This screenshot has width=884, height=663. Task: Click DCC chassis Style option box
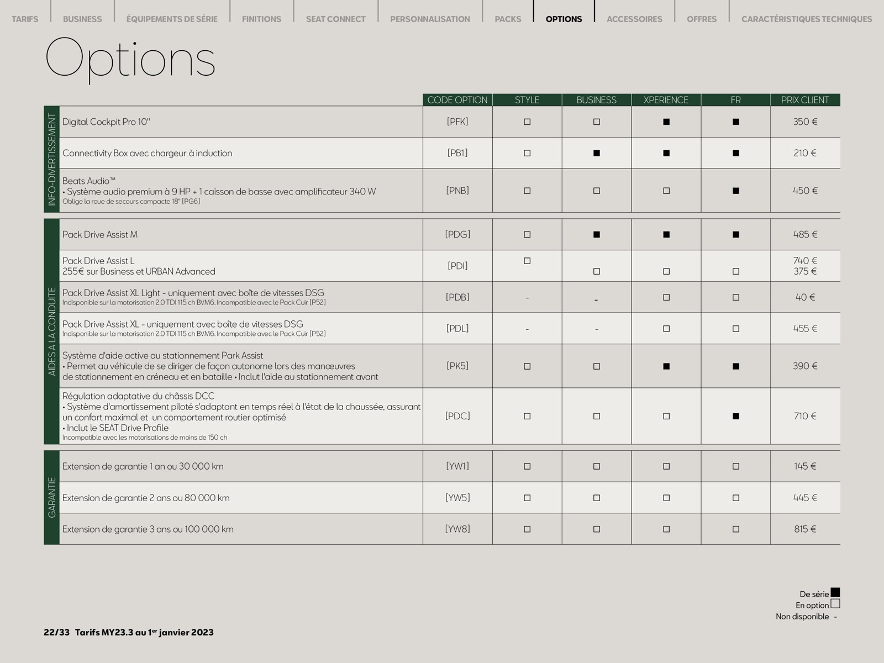527,416
